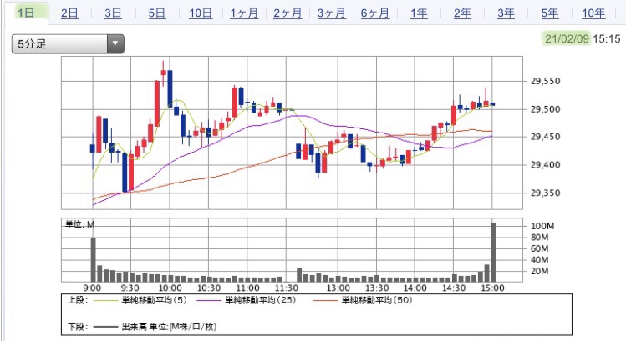Click the 13:30 time axis label
The height and width of the screenshot is (341, 626).
coord(377,288)
